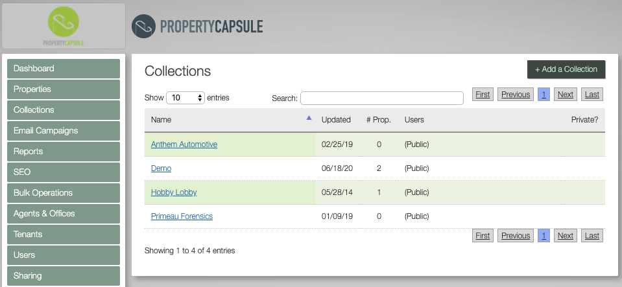Click the bottom First pagination button

coord(483,235)
